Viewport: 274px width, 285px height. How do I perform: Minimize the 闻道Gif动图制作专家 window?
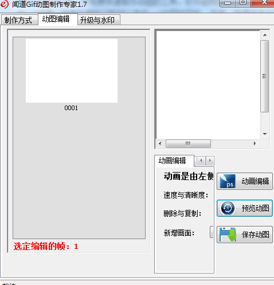coord(227,3)
